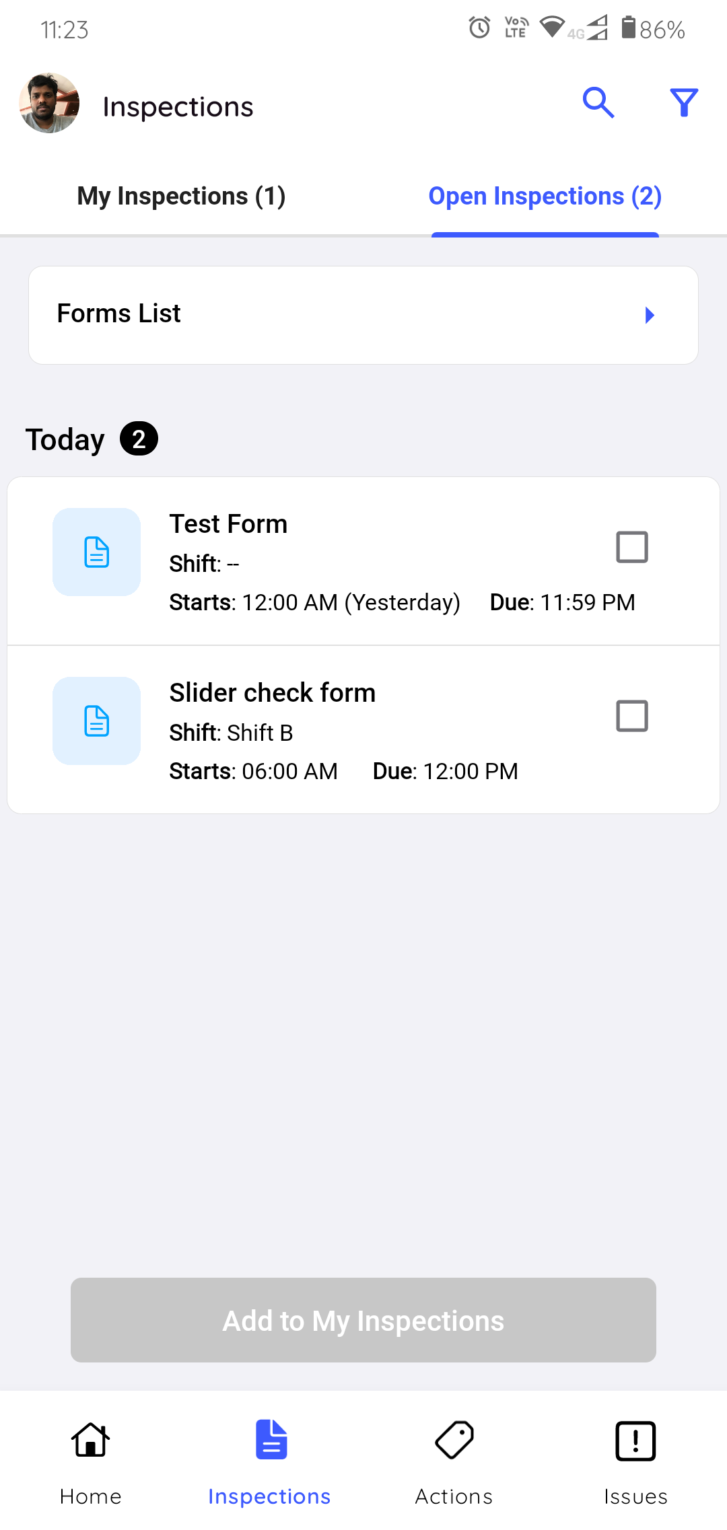Open the filter funnel icon
The image size is (727, 1530).
coord(684,103)
